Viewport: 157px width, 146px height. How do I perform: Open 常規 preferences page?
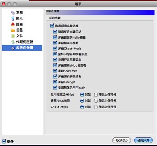point(19,12)
